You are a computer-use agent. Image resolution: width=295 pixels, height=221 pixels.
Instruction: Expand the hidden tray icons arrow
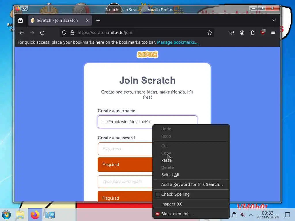coord(251,215)
